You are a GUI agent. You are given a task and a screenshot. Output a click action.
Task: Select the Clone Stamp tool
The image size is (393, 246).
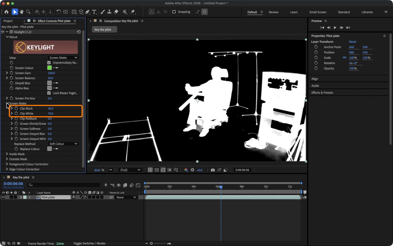click(x=109, y=12)
